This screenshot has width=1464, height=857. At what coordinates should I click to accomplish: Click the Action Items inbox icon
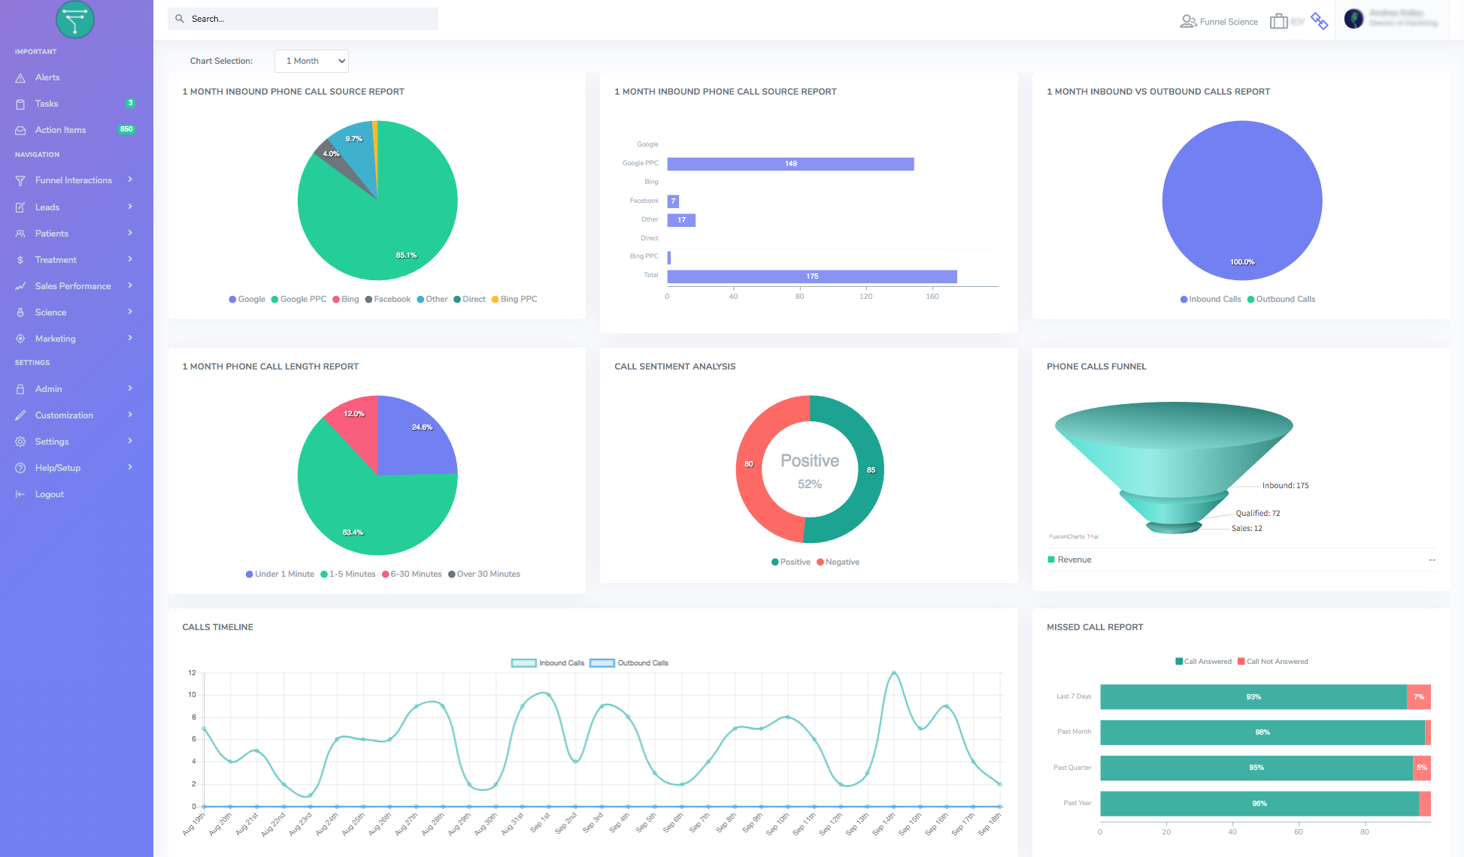(20, 131)
